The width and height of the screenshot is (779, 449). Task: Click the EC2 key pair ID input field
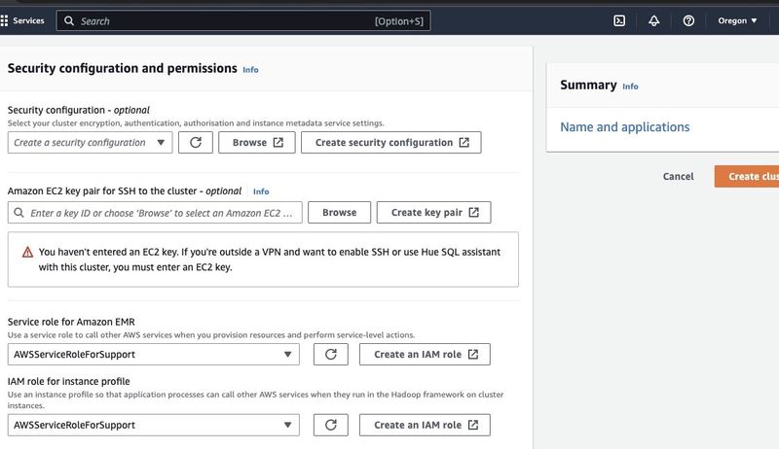coord(161,212)
